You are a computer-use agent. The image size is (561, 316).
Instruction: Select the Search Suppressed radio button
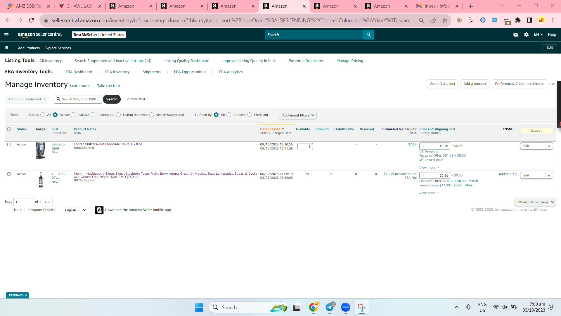pos(152,115)
